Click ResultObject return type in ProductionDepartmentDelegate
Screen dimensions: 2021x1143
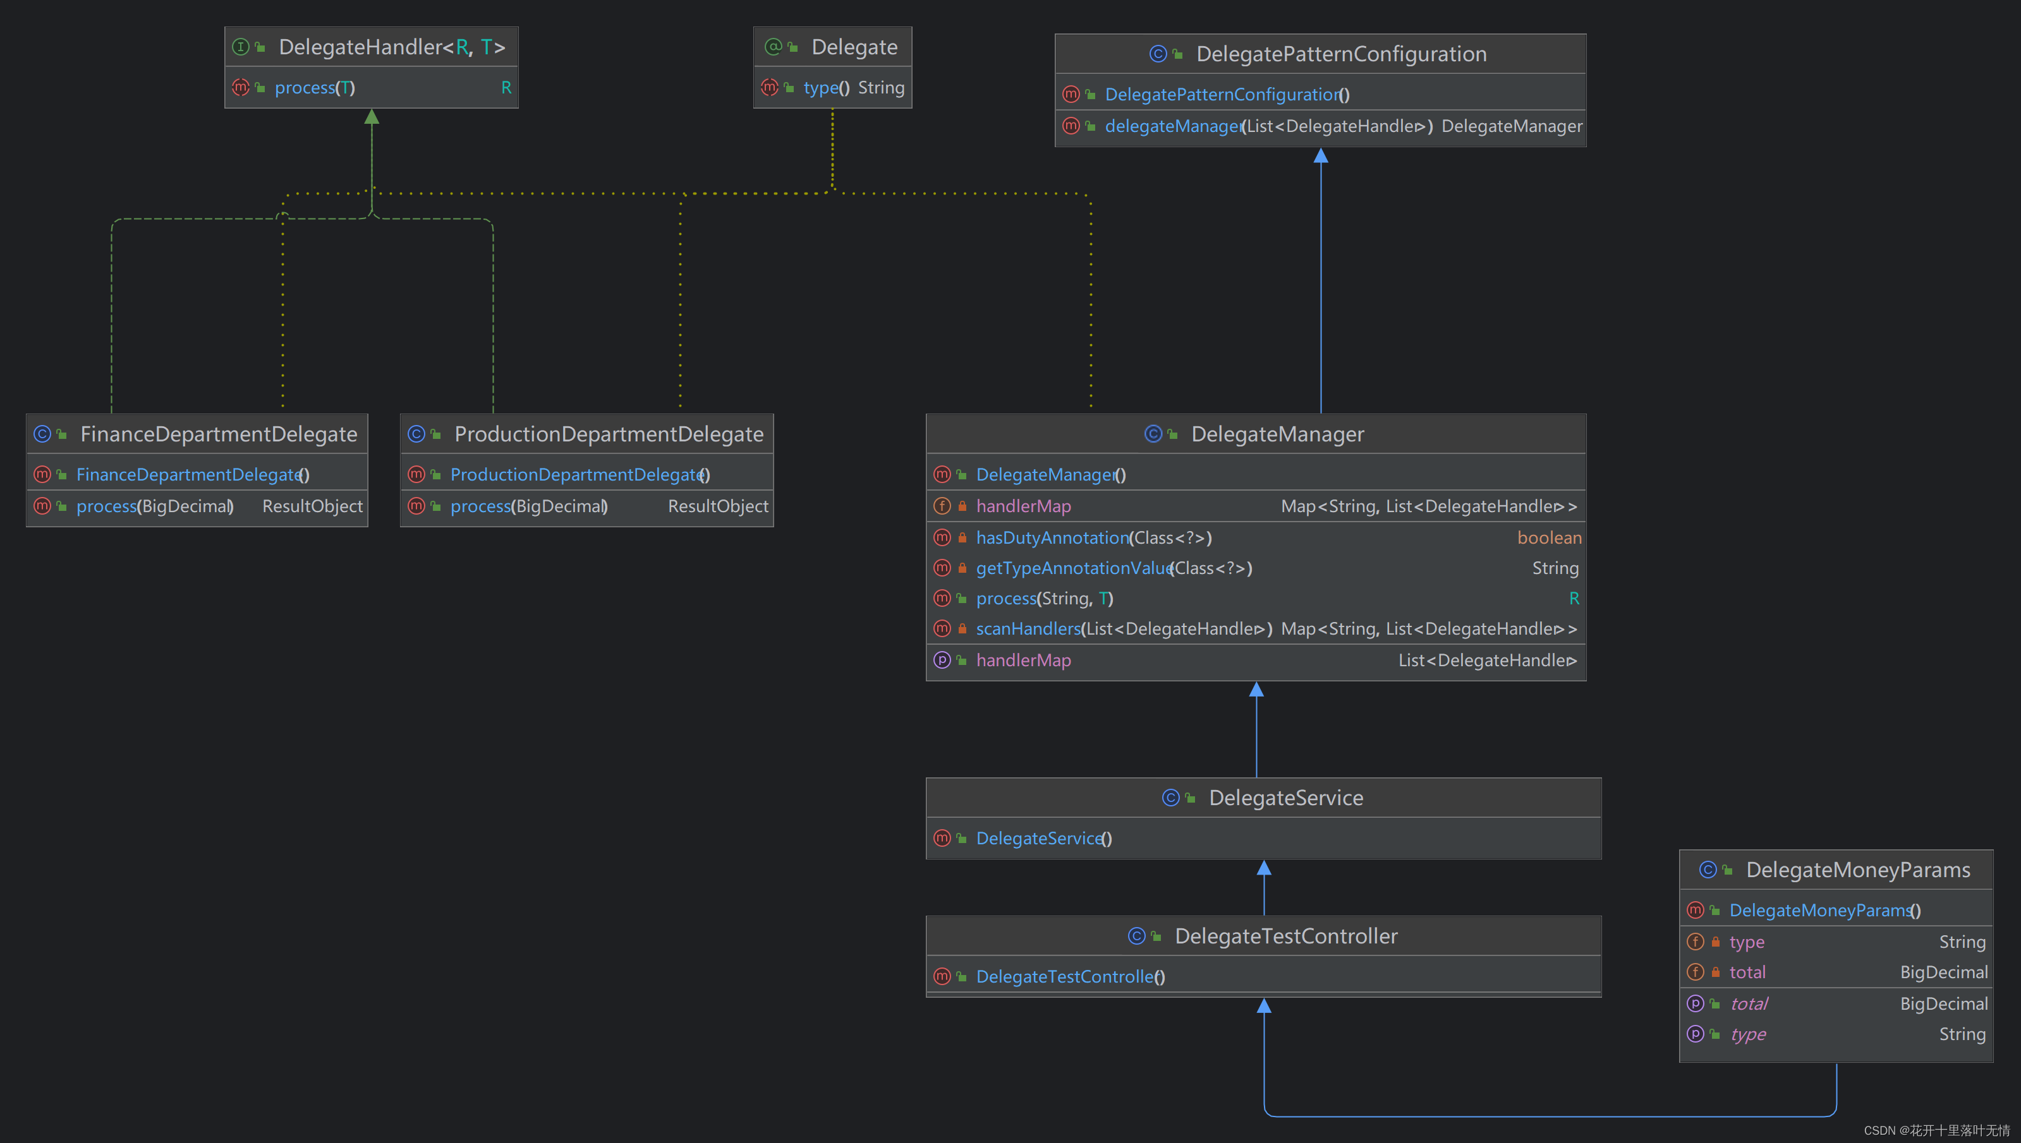718,506
